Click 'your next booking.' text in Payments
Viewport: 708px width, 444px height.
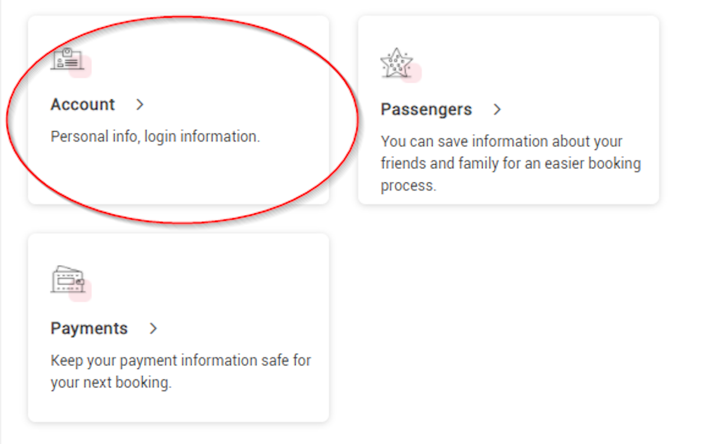click(x=111, y=383)
